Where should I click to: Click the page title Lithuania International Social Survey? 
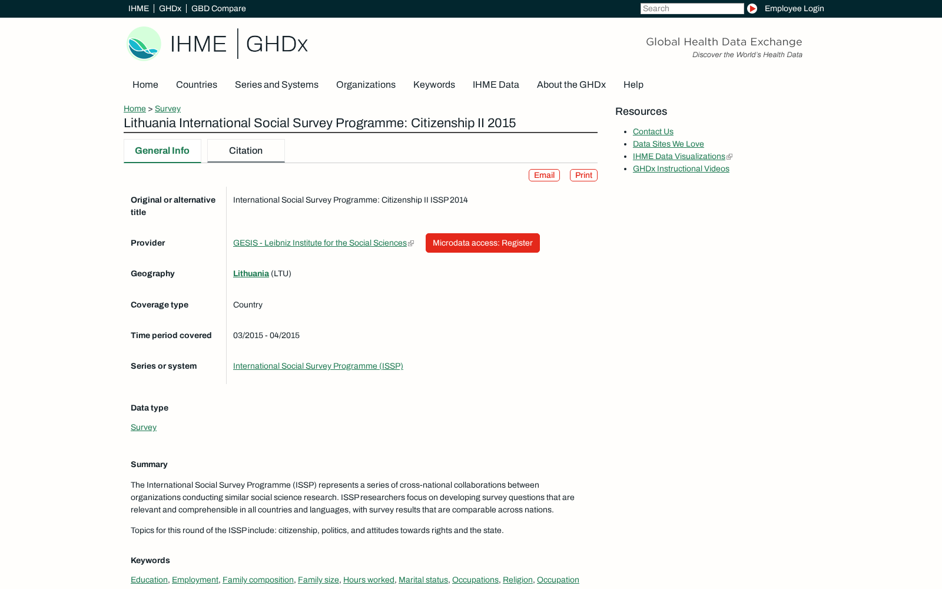pos(320,123)
